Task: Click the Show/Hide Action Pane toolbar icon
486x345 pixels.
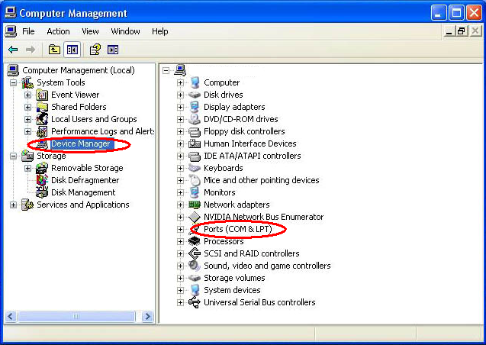Action: pyautogui.click(x=113, y=50)
